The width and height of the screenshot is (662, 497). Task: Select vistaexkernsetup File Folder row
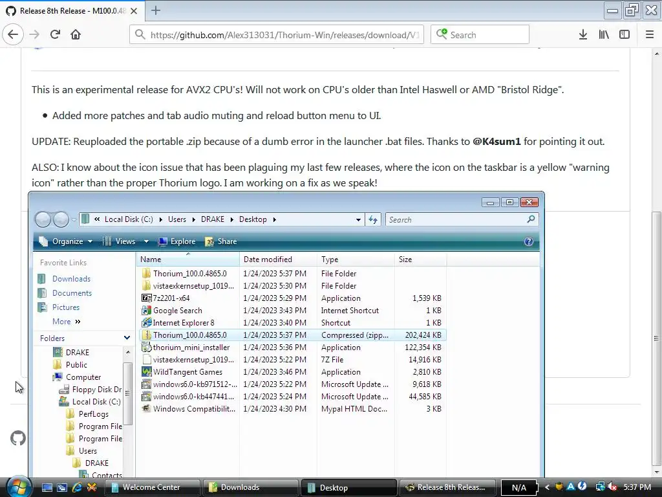(292, 285)
